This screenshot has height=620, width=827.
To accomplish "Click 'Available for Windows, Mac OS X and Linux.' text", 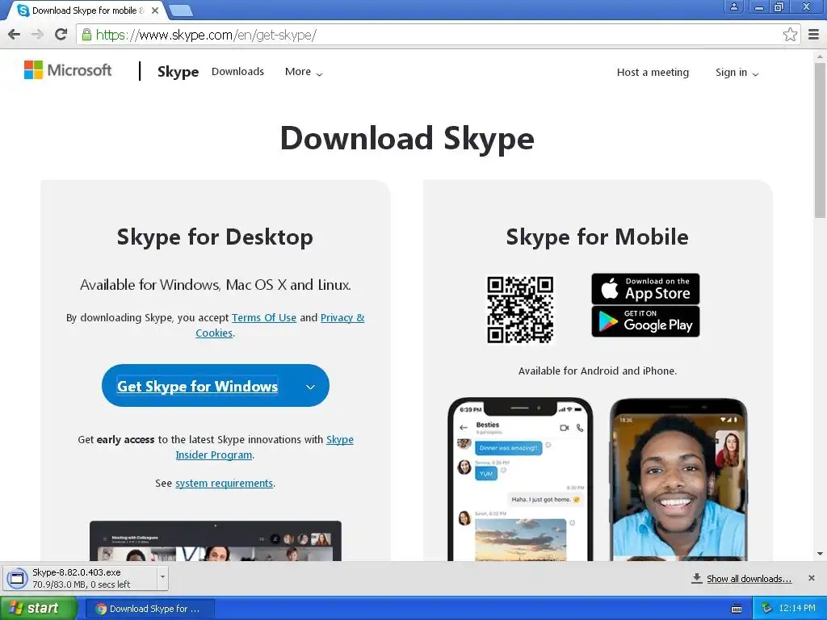I will click(215, 285).
